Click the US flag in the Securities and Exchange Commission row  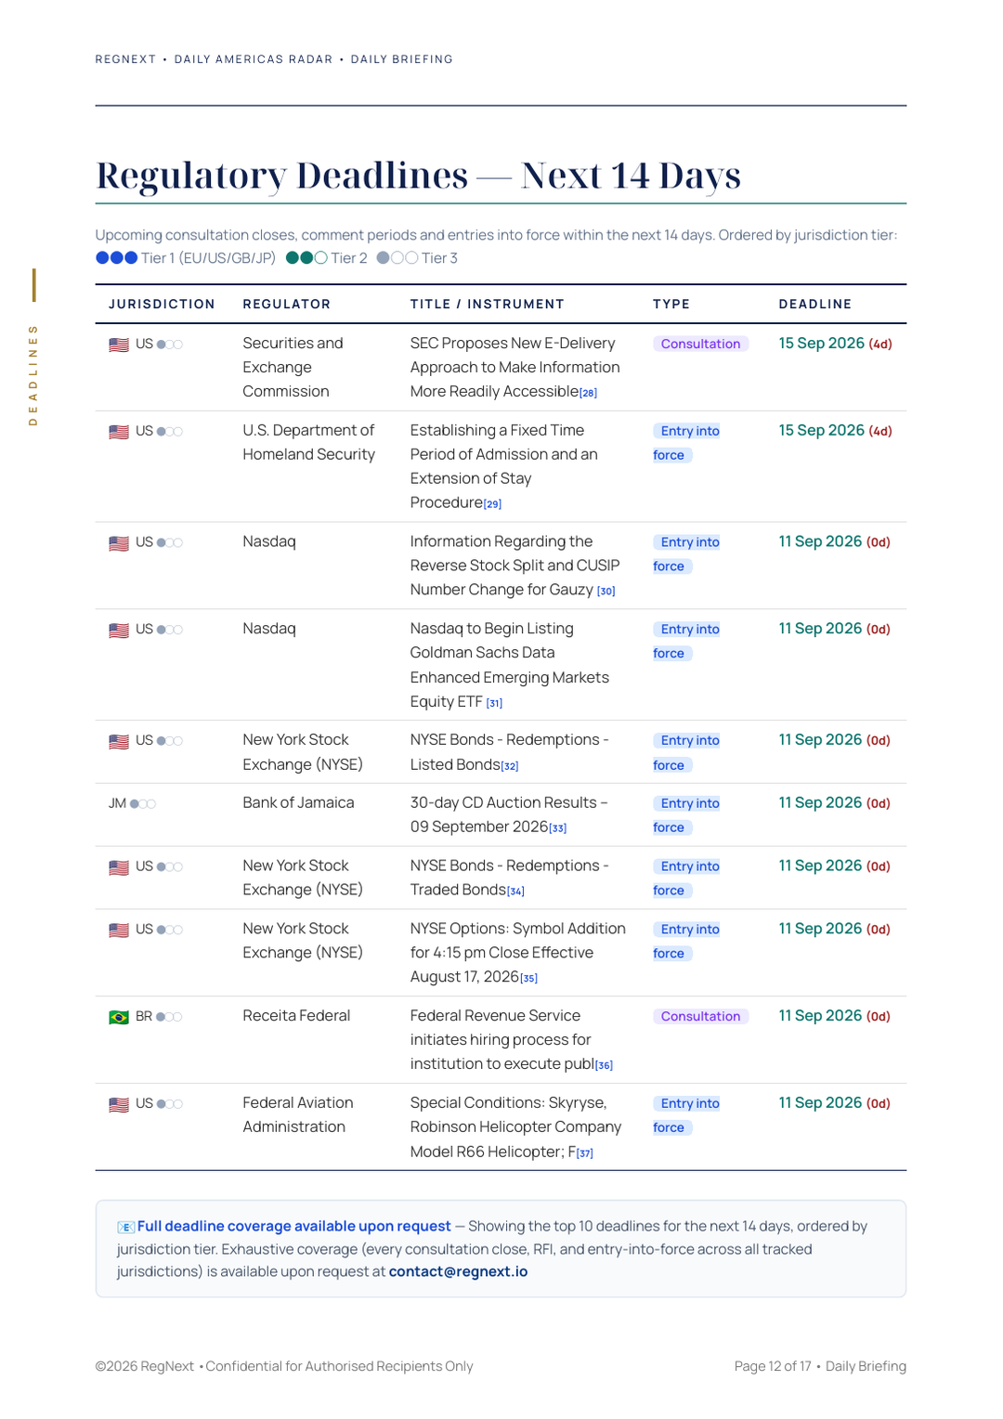[x=119, y=345]
